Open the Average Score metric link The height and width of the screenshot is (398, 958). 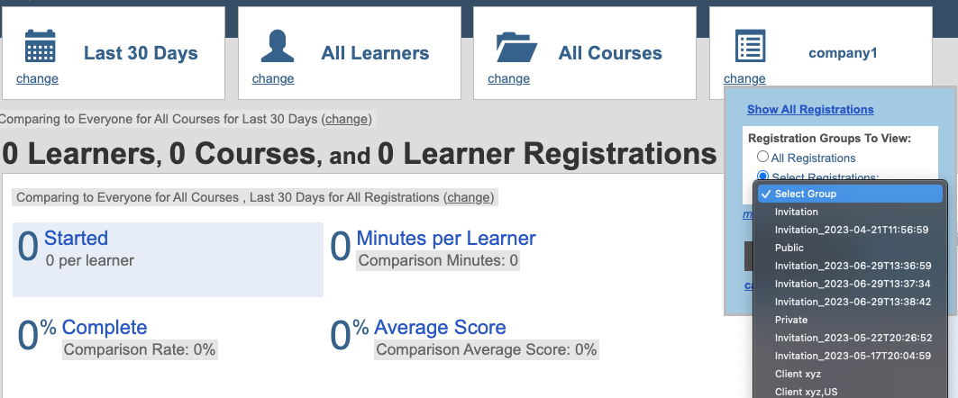pyautogui.click(x=440, y=328)
